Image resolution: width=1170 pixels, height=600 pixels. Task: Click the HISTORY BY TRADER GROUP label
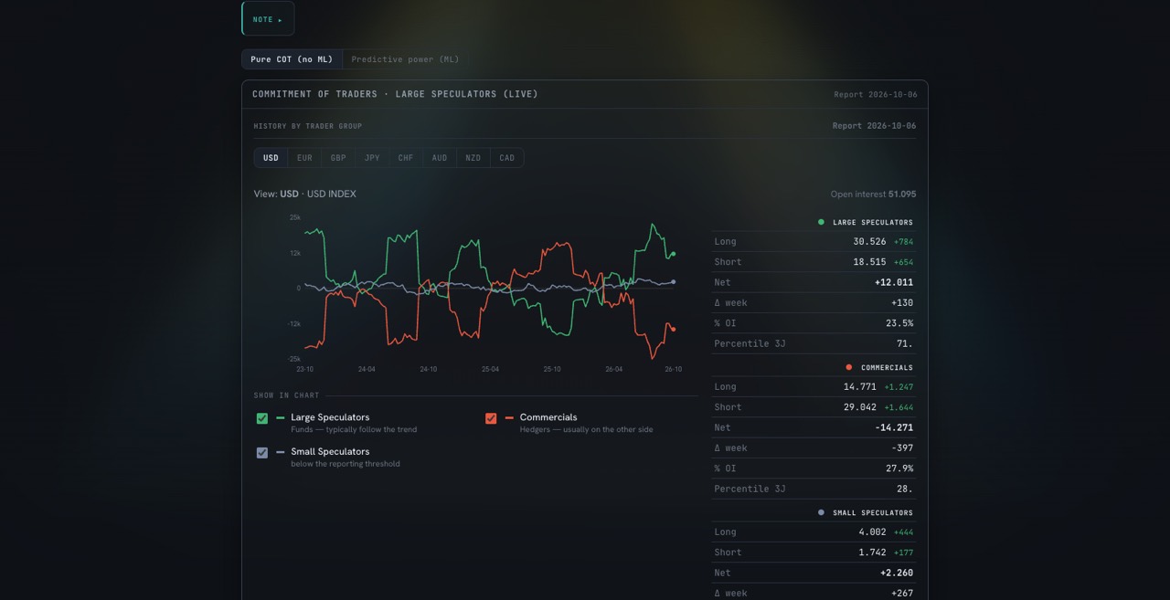click(x=308, y=126)
